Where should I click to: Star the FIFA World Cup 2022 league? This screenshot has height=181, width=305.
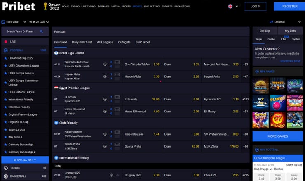coord(5,58)
